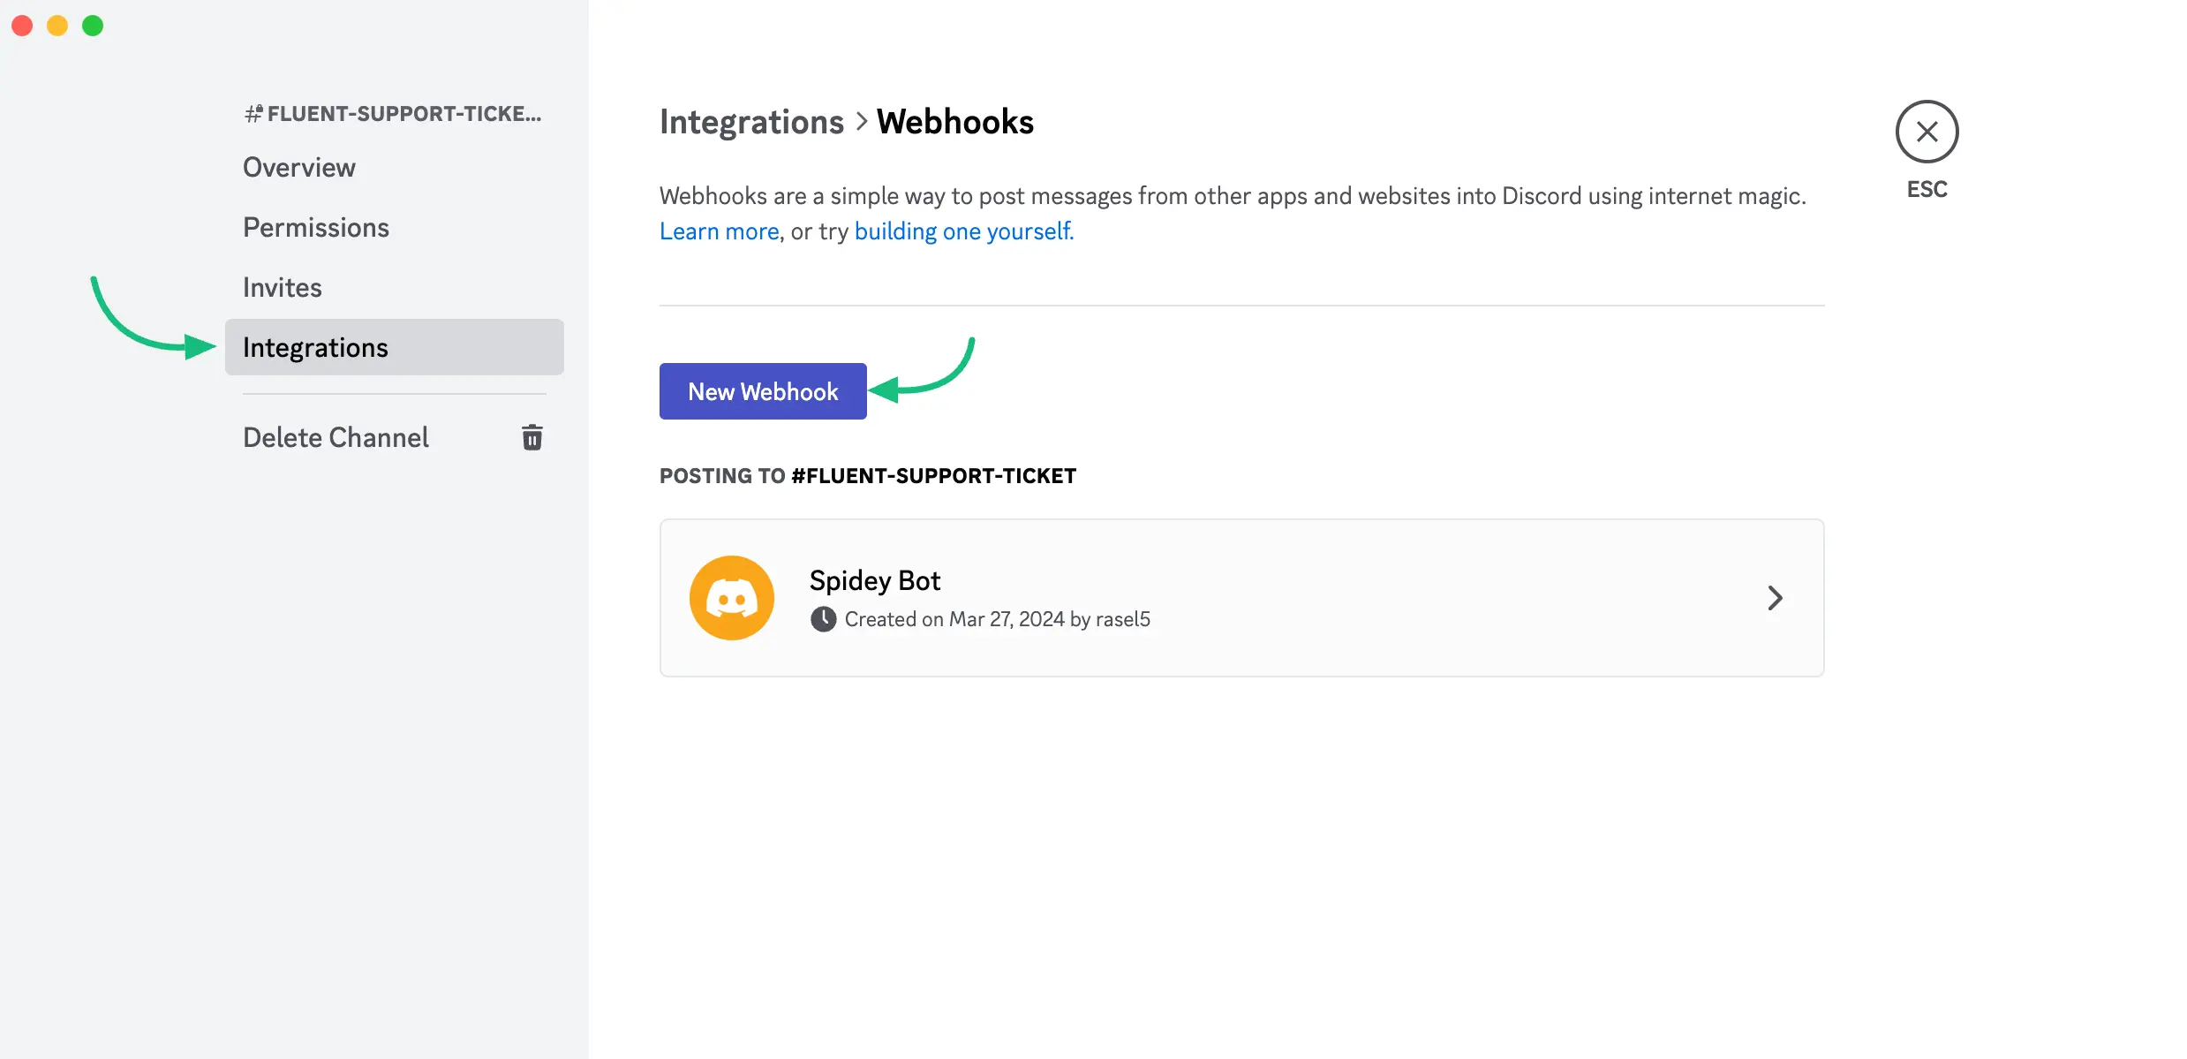Open the Invites settings page
The width and height of the screenshot is (2187, 1059).
click(282, 286)
